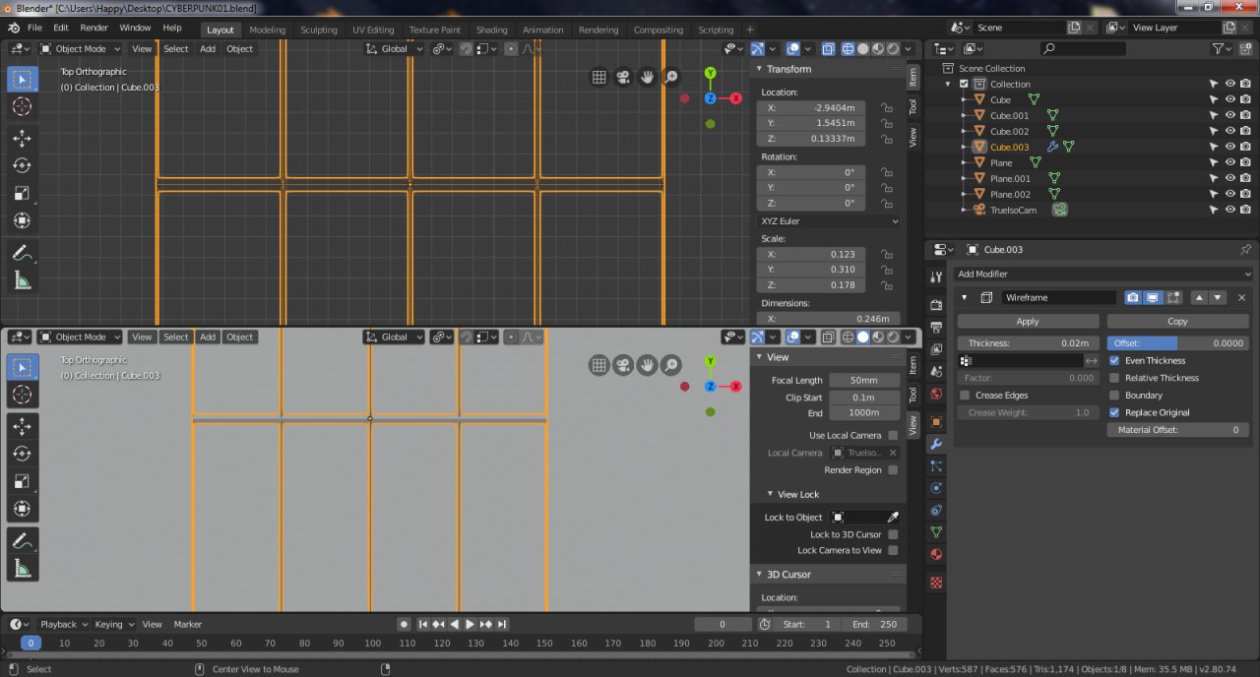Click the Copy modifier button

(x=1177, y=321)
